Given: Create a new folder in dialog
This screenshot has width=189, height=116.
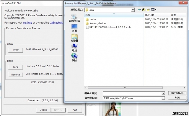Looking at the screenshot, I should coord(148,10).
